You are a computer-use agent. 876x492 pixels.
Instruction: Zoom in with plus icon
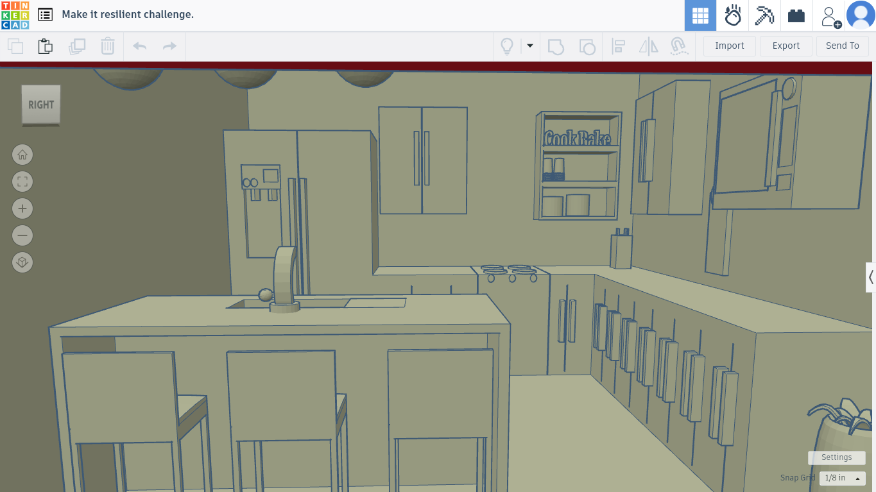click(x=22, y=208)
